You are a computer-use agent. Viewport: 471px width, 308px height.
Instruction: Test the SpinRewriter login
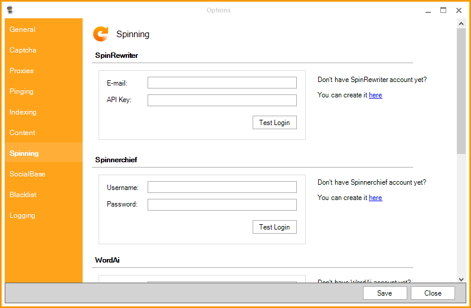click(x=274, y=123)
